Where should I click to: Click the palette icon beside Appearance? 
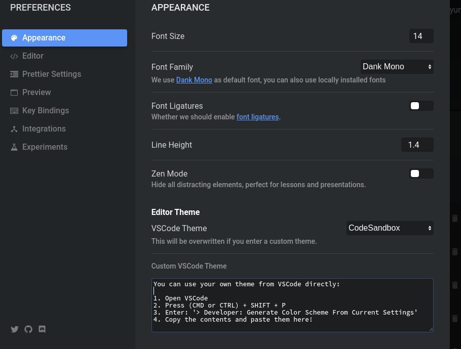pos(14,38)
